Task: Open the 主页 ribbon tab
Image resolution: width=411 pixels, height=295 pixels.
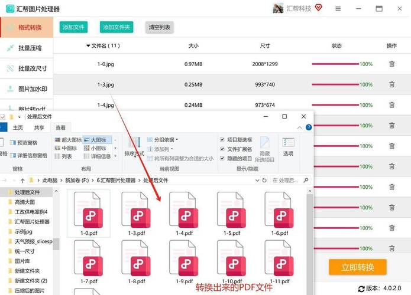Action: tap(18, 127)
